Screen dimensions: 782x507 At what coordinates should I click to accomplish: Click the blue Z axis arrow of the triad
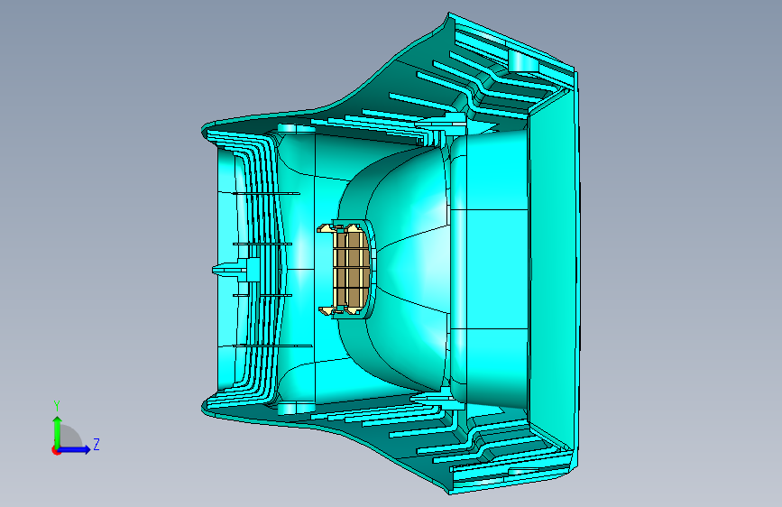click(75, 449)
